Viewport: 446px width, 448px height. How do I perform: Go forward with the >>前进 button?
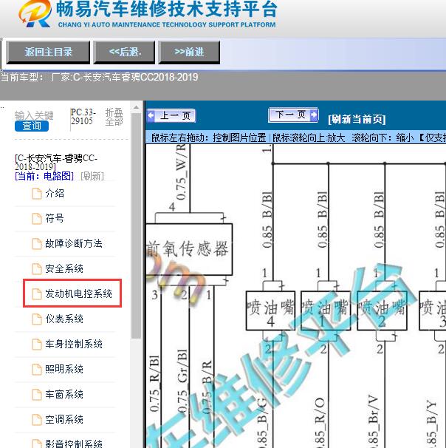click(x=189, y=52)
